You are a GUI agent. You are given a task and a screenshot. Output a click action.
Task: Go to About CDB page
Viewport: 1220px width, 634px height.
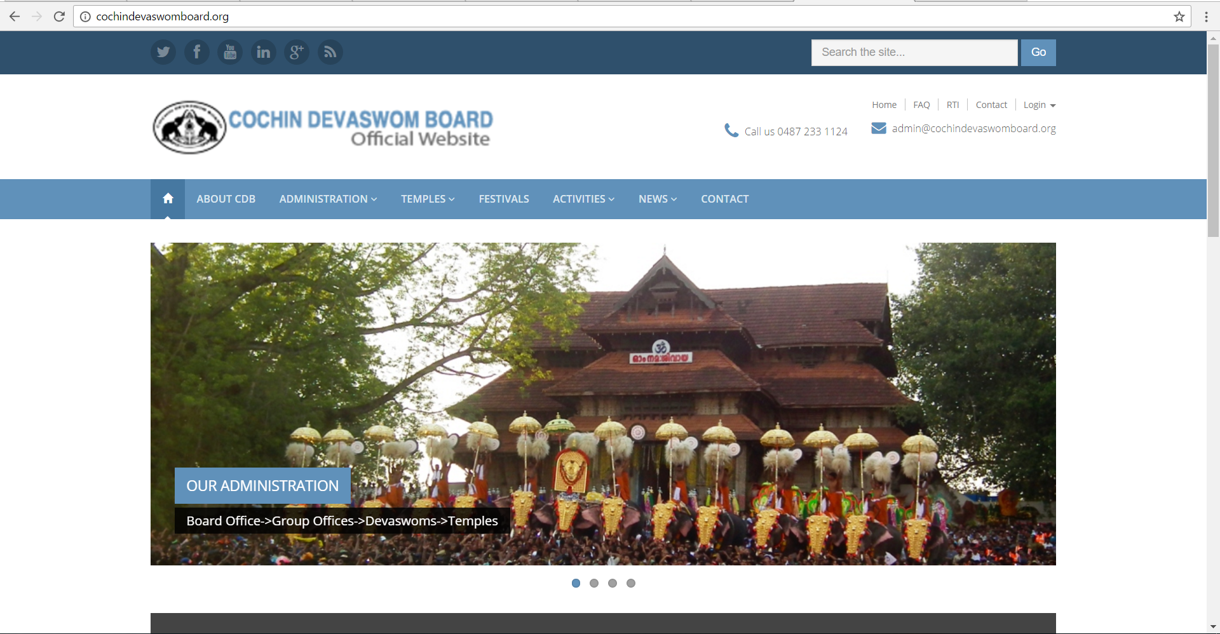(x=226, y=199)
